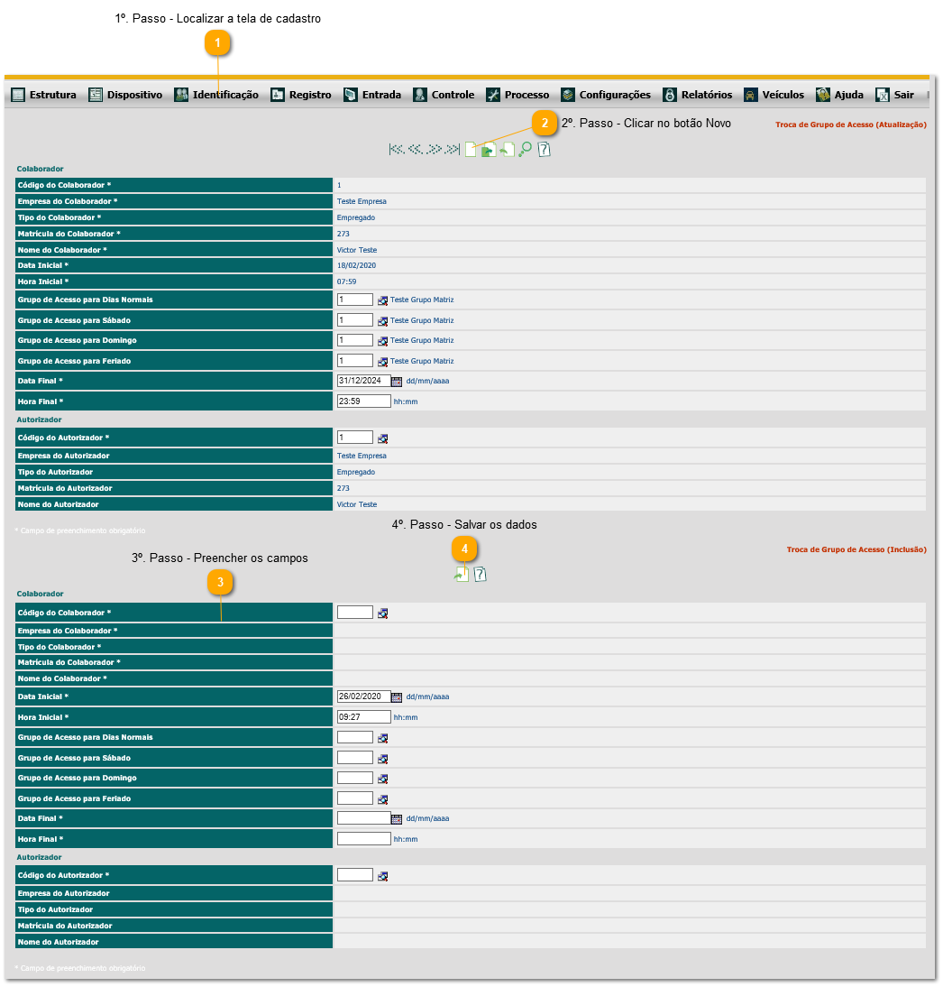The width and height of the screenshot is (943, 987).
Task: Open calendar picker beside date 26/02/2020
Action: pyautogui.click(x=397, y=697)
